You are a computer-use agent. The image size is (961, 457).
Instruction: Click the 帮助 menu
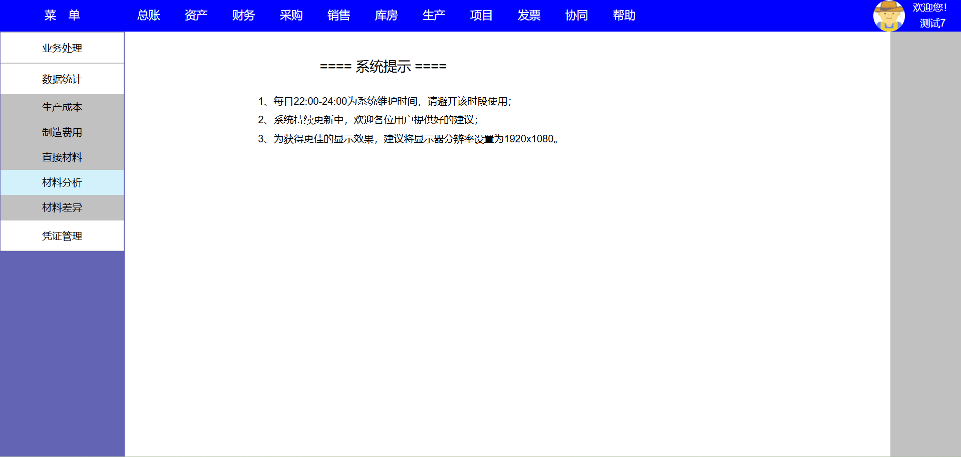pos(624,16)
